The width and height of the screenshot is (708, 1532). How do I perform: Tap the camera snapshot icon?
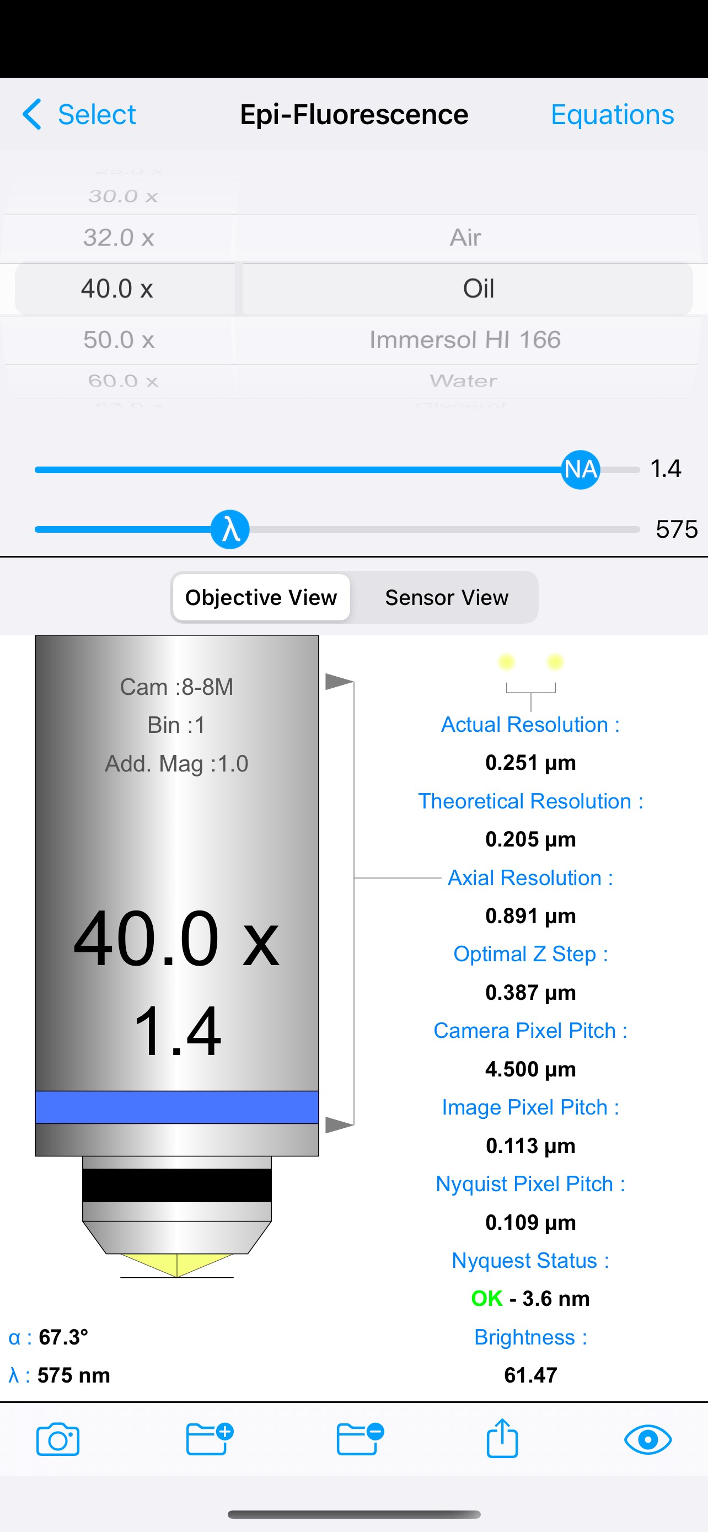point(58,1439)
